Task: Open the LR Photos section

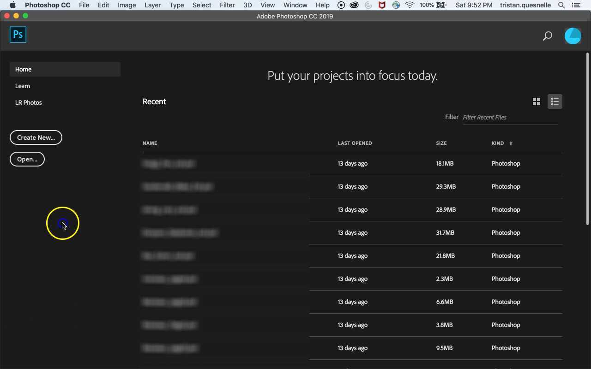Action: point(28,102)
